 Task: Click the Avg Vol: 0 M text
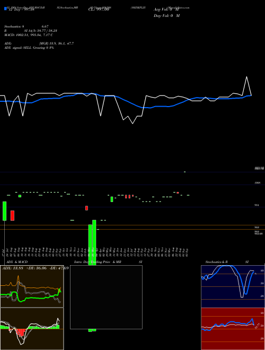coord(166,10)
